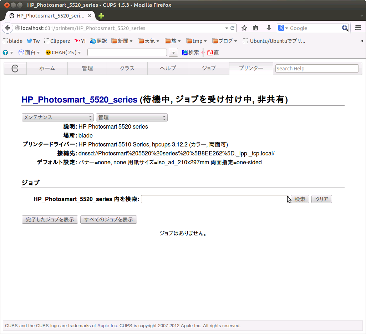Image resolution: width=366 pixels, height=334 pixels.
Task: Focus the empty toolbar text field
Action: pos(127,53)
